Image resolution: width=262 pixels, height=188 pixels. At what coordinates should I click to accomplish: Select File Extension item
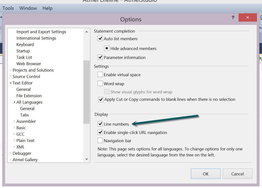[29, 96]
